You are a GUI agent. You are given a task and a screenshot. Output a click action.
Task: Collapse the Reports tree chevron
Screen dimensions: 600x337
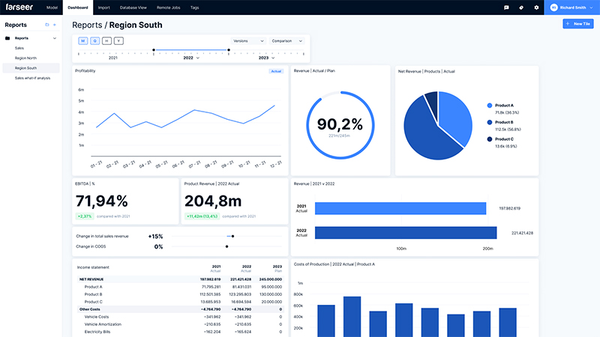[x=55, y=37]
